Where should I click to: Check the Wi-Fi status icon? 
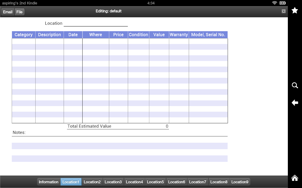click(275, 3)
